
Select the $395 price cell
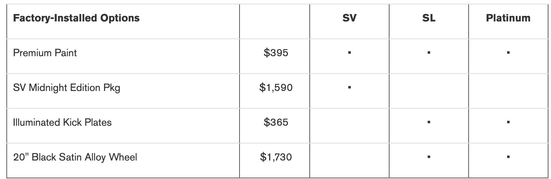(x=276, y=53)
